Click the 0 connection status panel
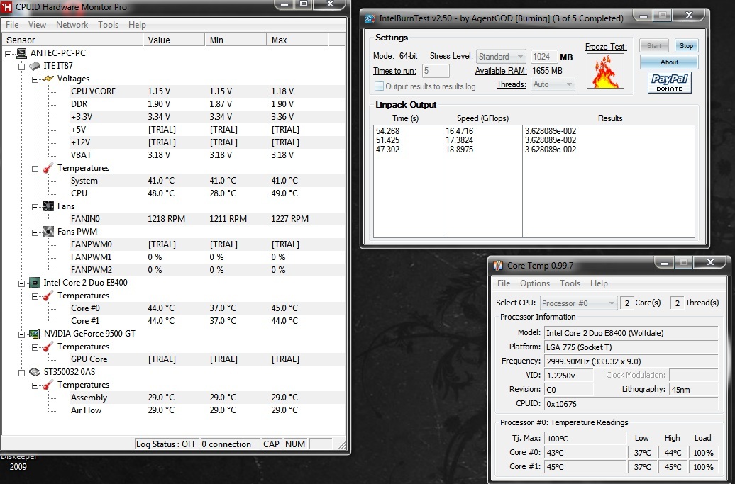This screenshot has width=735, height=484. [x=230, y=444]
